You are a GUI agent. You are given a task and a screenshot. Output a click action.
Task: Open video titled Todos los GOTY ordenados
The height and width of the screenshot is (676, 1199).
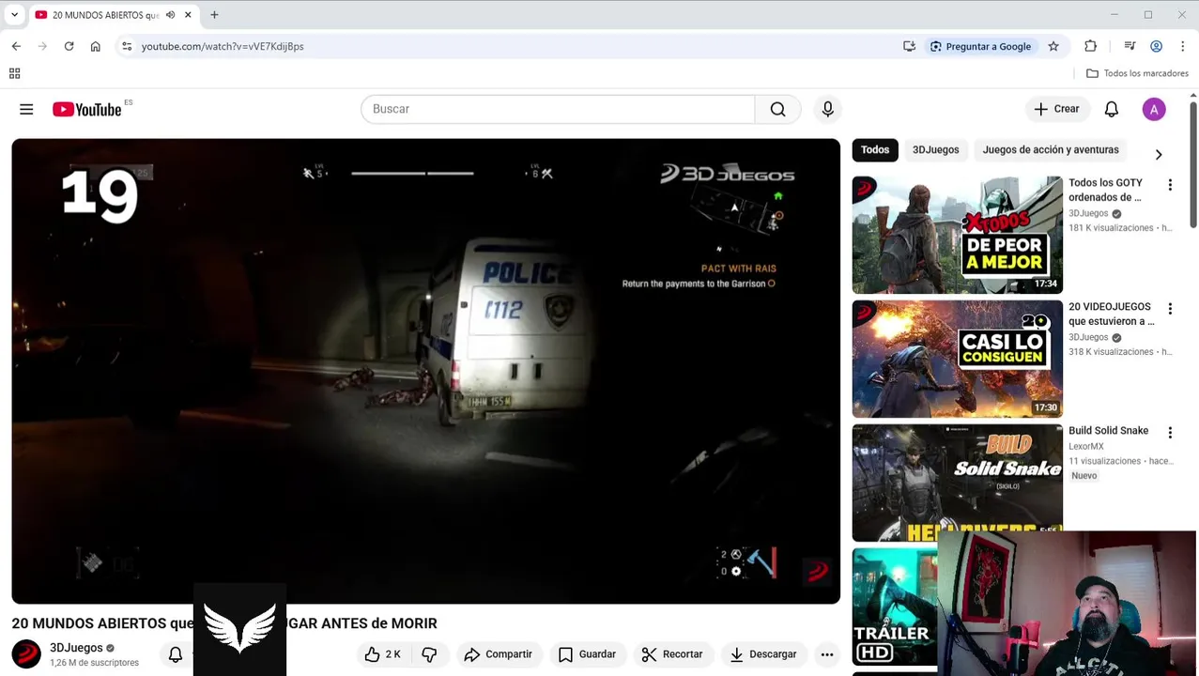[x=1105, y=190]
